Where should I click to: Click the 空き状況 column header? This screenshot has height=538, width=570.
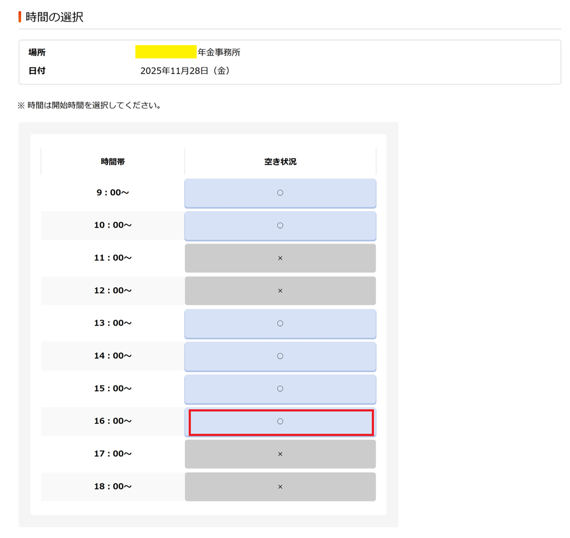click(x=280, y=162)
